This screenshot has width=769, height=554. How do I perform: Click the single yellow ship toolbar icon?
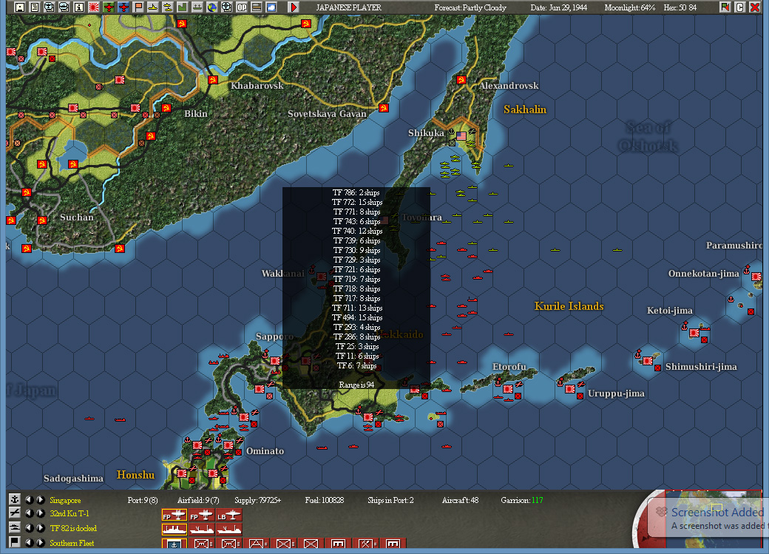[x=153, y=7]
